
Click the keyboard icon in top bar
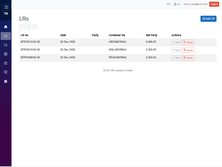pyautogui.click(x=168, y=4)
